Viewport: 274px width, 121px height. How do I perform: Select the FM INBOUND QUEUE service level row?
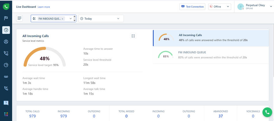tap(211, 55)
